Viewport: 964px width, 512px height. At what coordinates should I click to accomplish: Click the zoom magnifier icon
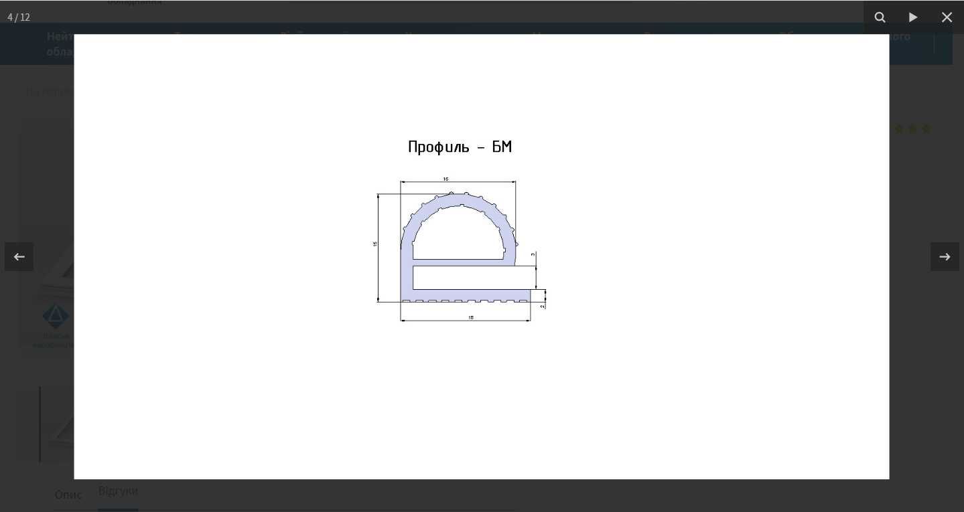tap(880, 17)
